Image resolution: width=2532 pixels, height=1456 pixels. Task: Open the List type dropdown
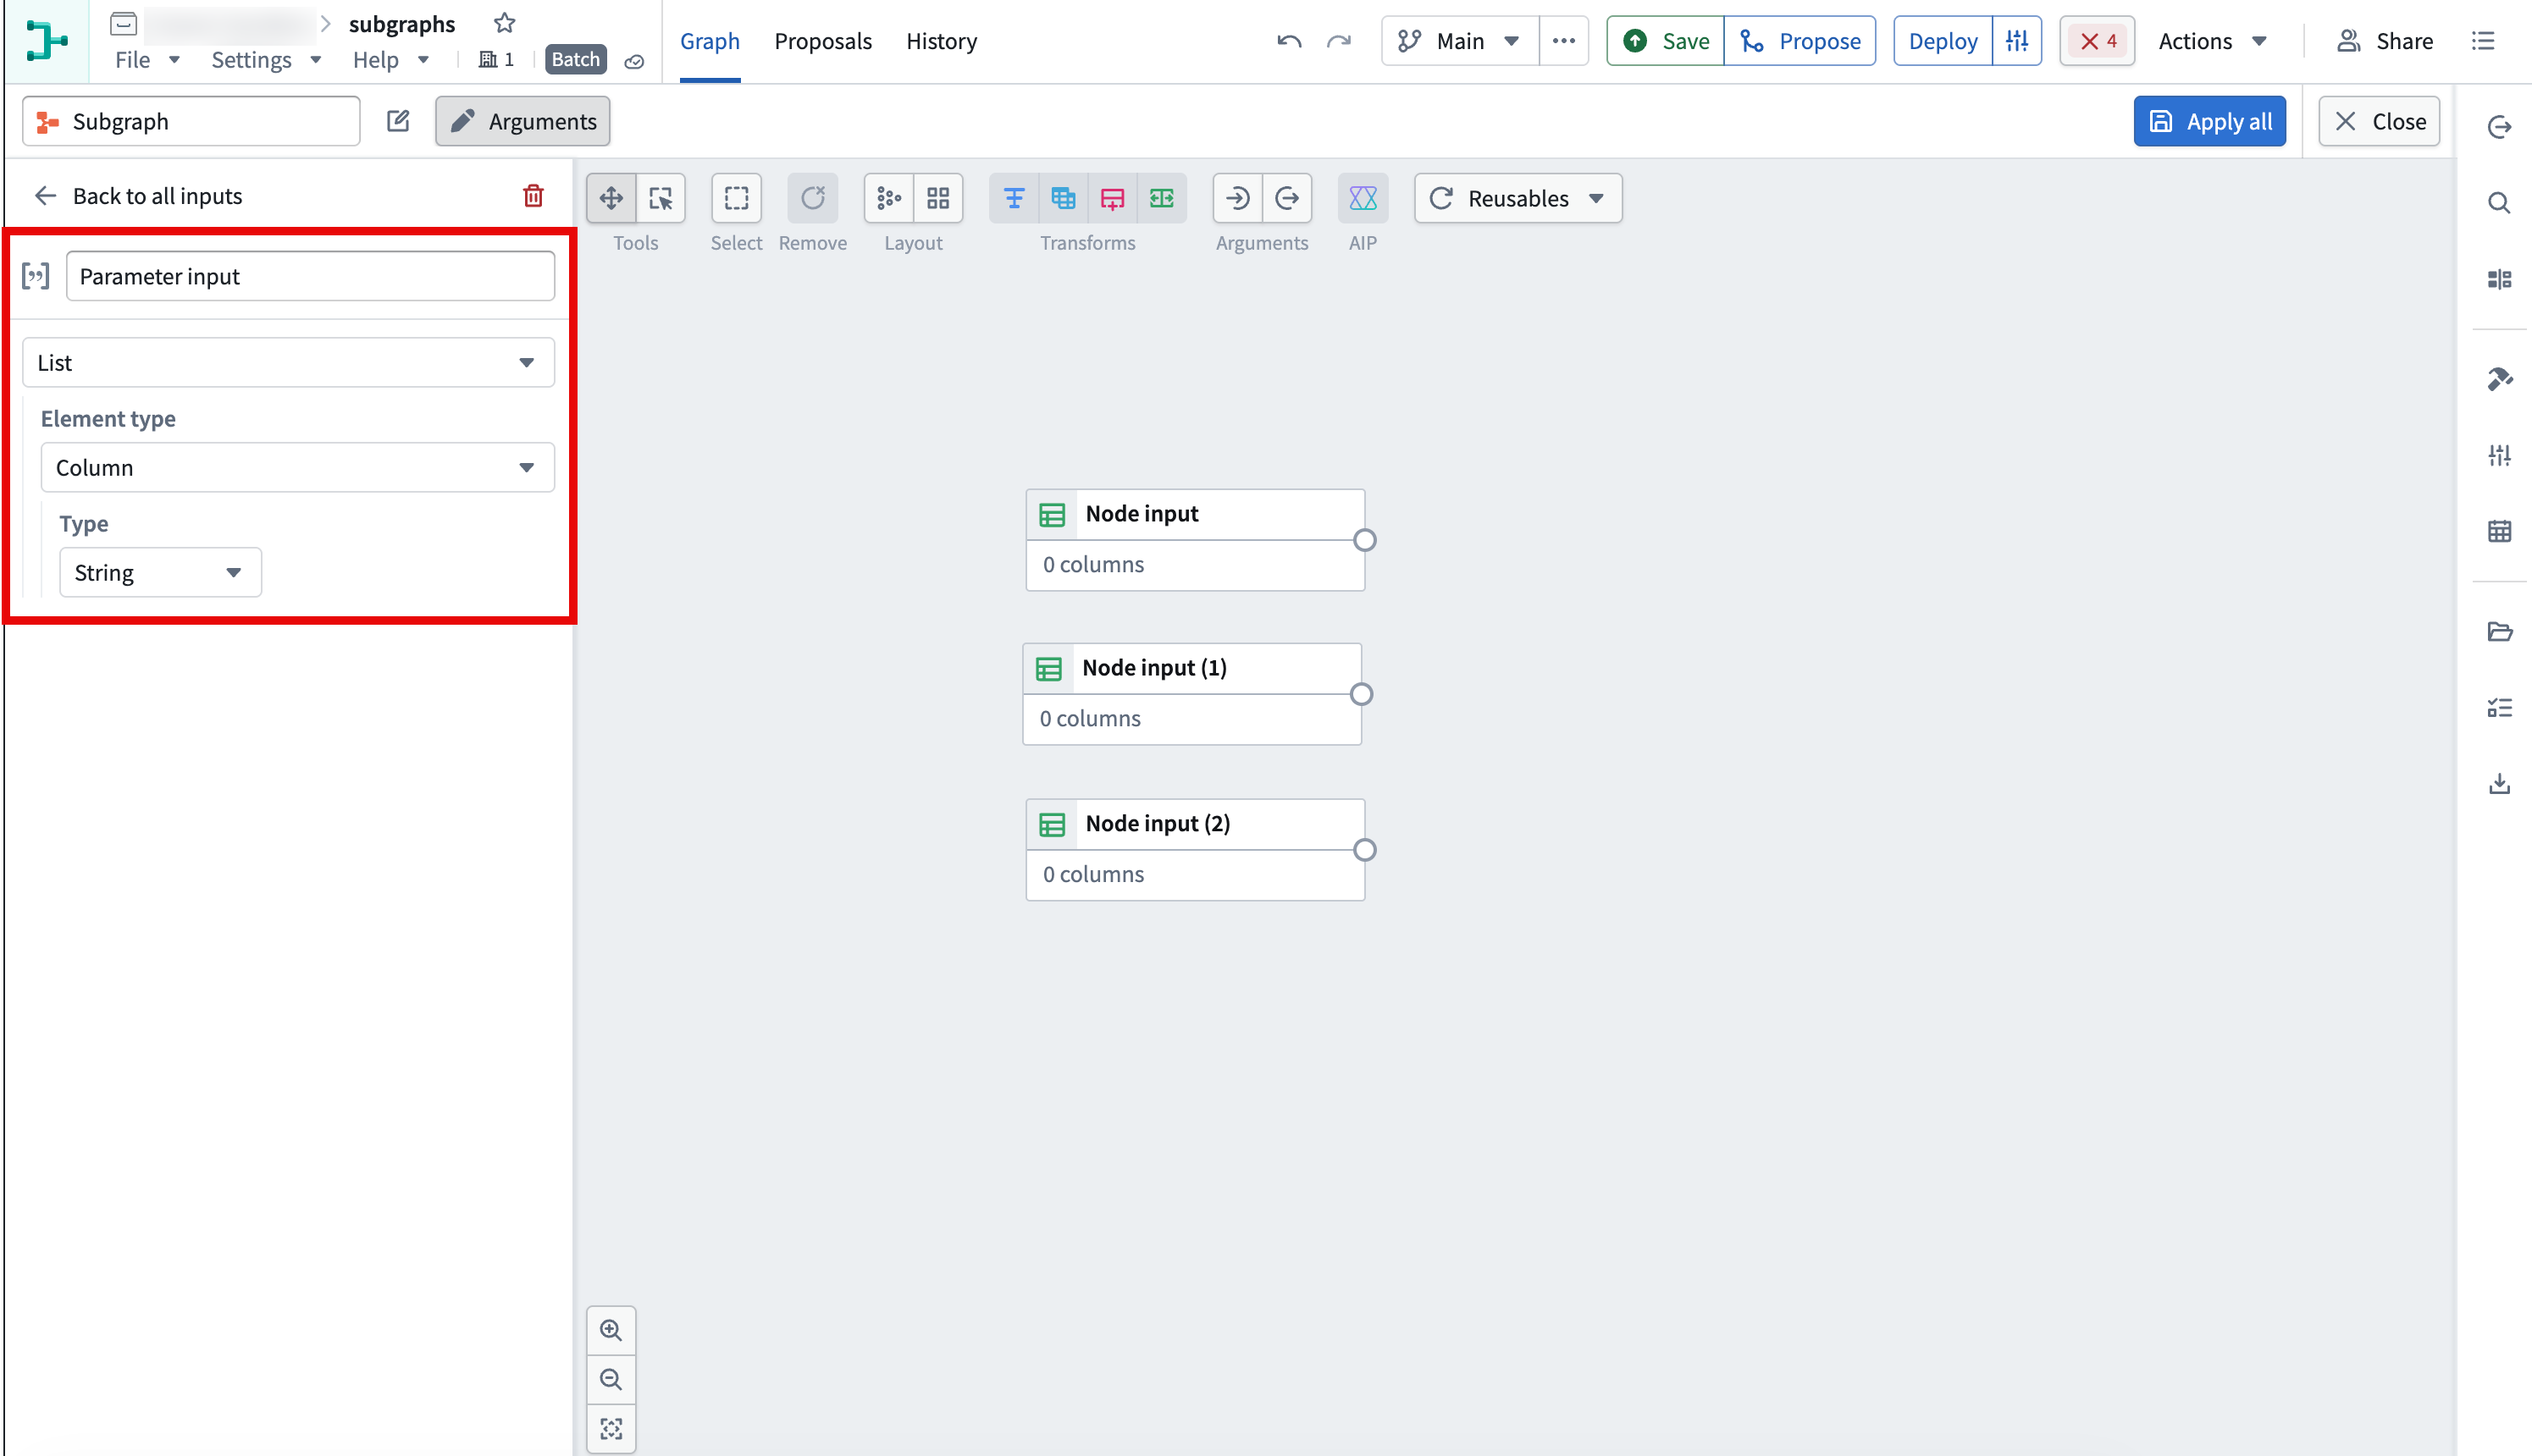tap(288, 362)
